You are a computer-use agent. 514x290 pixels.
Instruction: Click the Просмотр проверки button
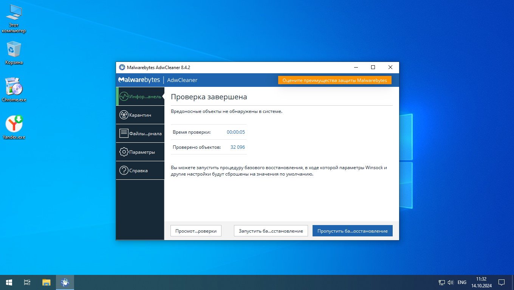[x=196, y=231]
